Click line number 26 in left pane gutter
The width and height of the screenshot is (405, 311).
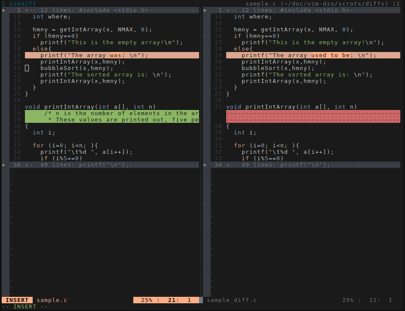pos(17,101)
